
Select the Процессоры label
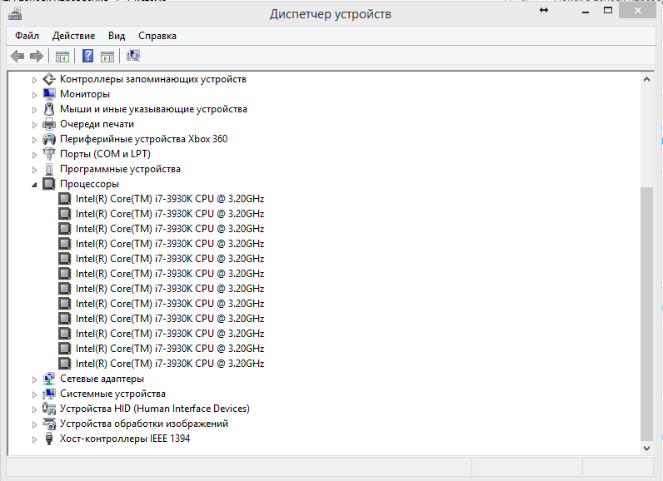[90, 184]
